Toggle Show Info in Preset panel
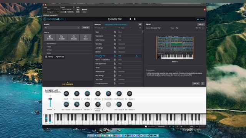Viewport: 246px width, 138px height. [x=203, y=28]
